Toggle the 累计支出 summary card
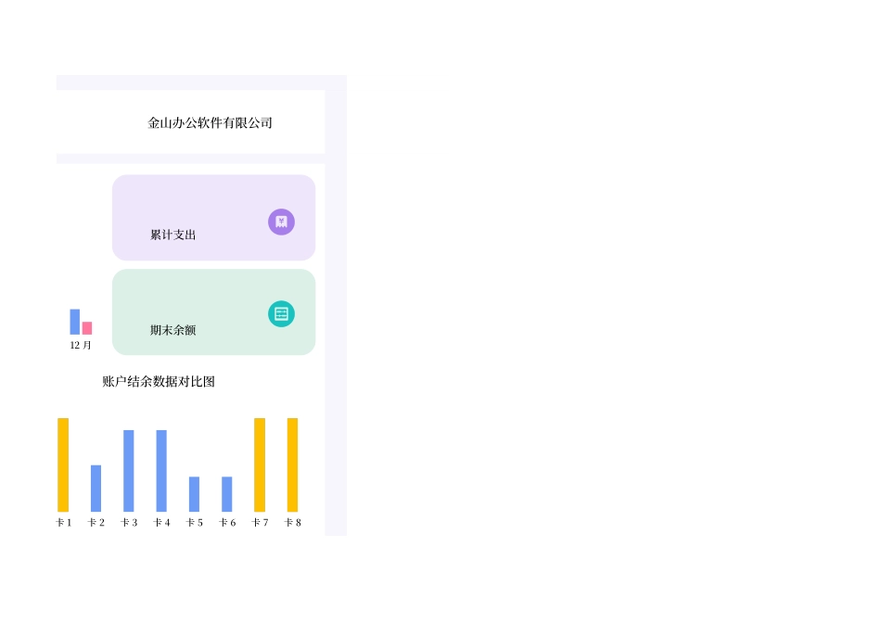 point(213,217)
